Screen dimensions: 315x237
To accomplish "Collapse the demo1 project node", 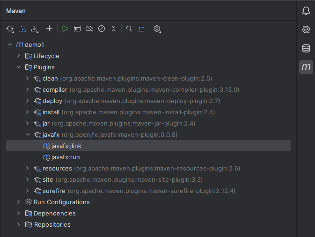I will click(x=10, y=44).
